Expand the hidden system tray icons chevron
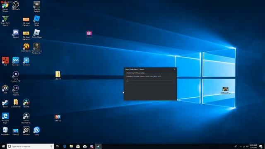This screenshot has height=149, width=265. click(241, 146)
